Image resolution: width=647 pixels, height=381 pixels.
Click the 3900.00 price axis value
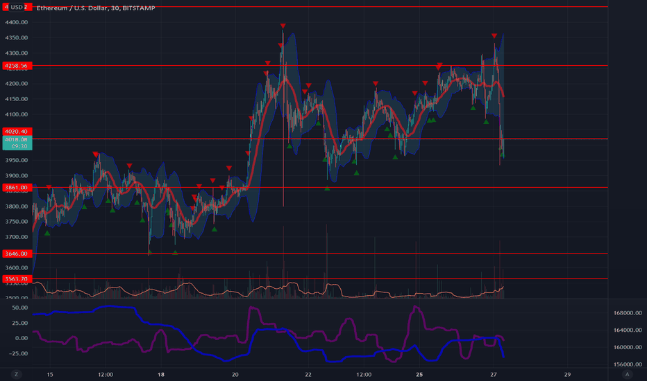(17, 175)
